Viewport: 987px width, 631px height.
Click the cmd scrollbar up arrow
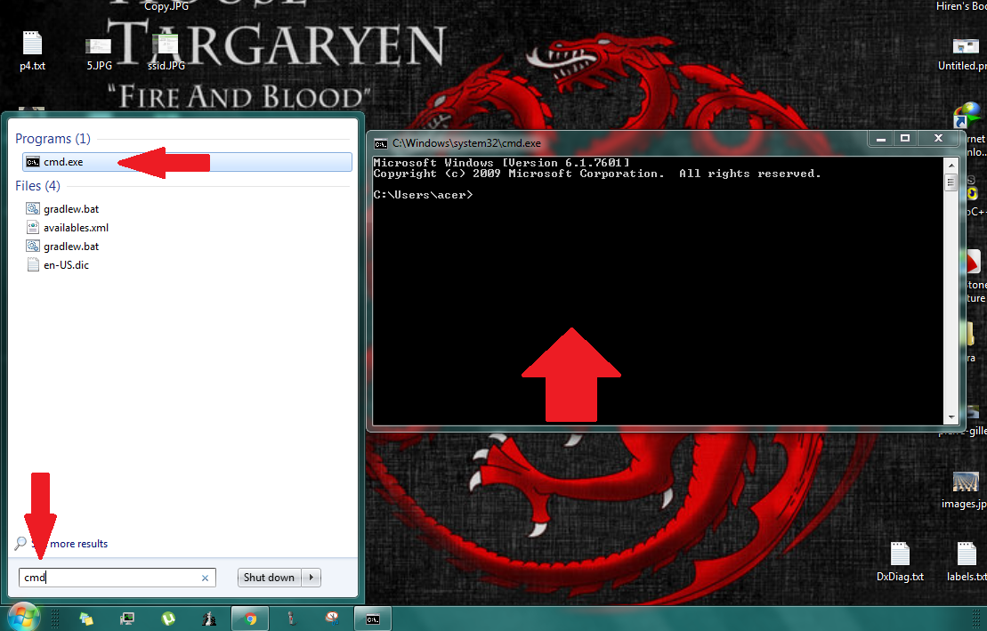coord(951,165)
